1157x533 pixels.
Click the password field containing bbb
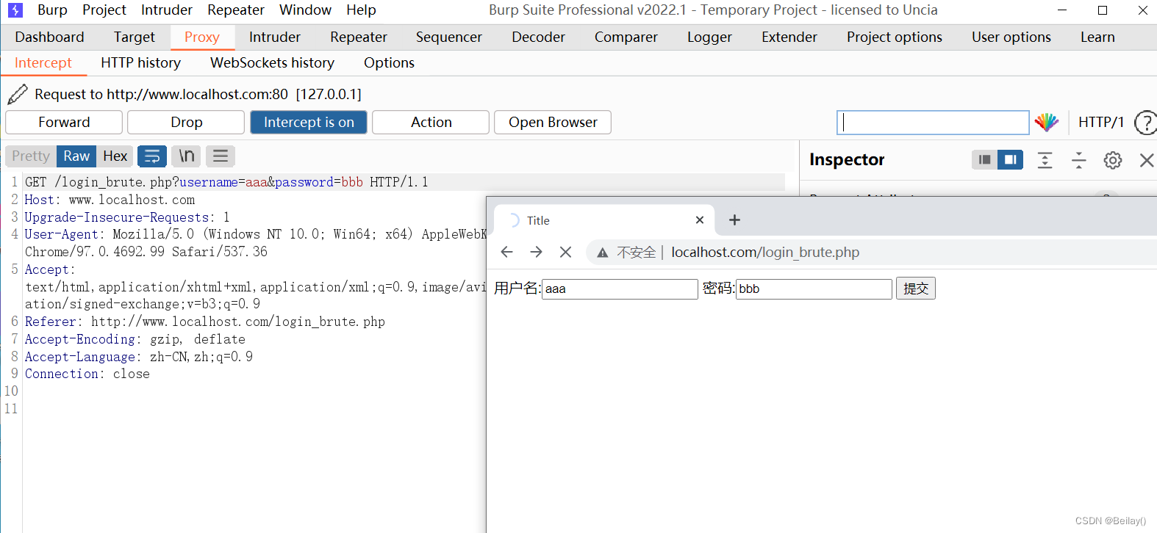(x=814, y=289)
